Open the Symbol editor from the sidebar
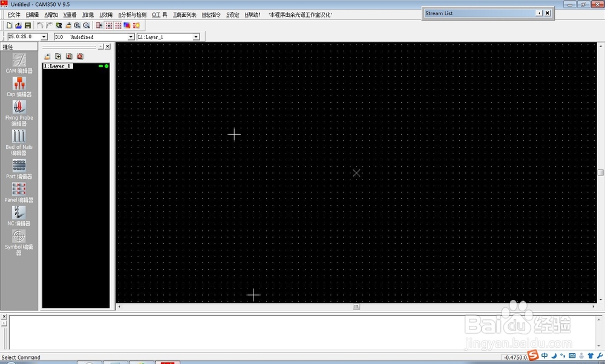Screen dimensions: 605x364 tap(19, 243)
